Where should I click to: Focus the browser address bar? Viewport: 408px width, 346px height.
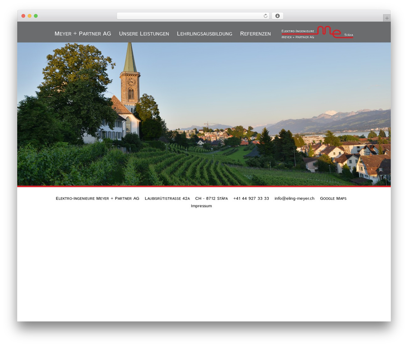coord(193,16)
